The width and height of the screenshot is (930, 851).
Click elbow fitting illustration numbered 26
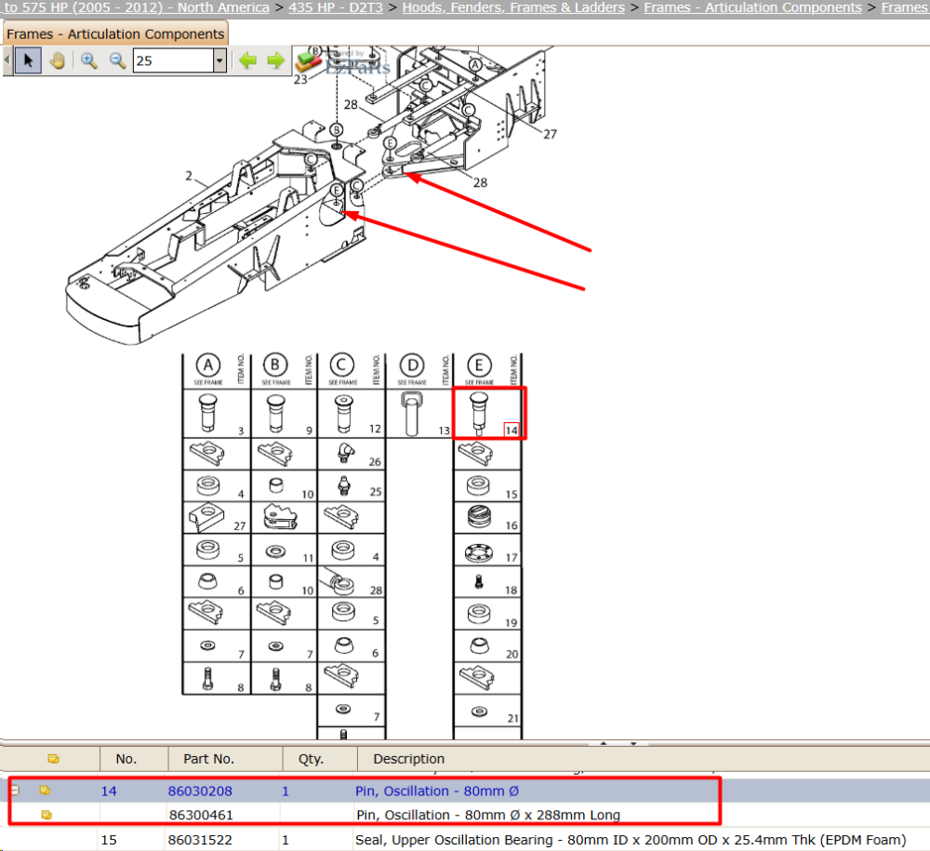click(x=346, y=453)
